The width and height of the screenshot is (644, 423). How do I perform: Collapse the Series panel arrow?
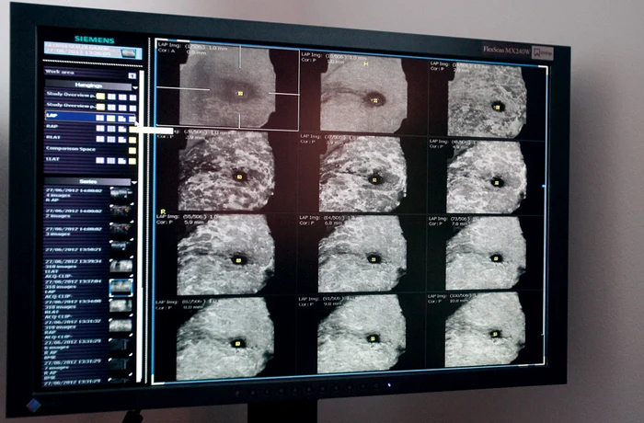pyautogui.click(x=135, y=181)
